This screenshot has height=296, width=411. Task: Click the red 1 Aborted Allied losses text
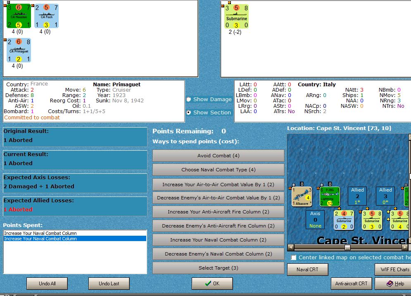[x=18, y=210]
